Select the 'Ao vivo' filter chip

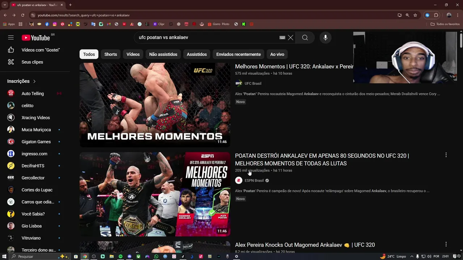pyautogui.click(x=277, y=54)
